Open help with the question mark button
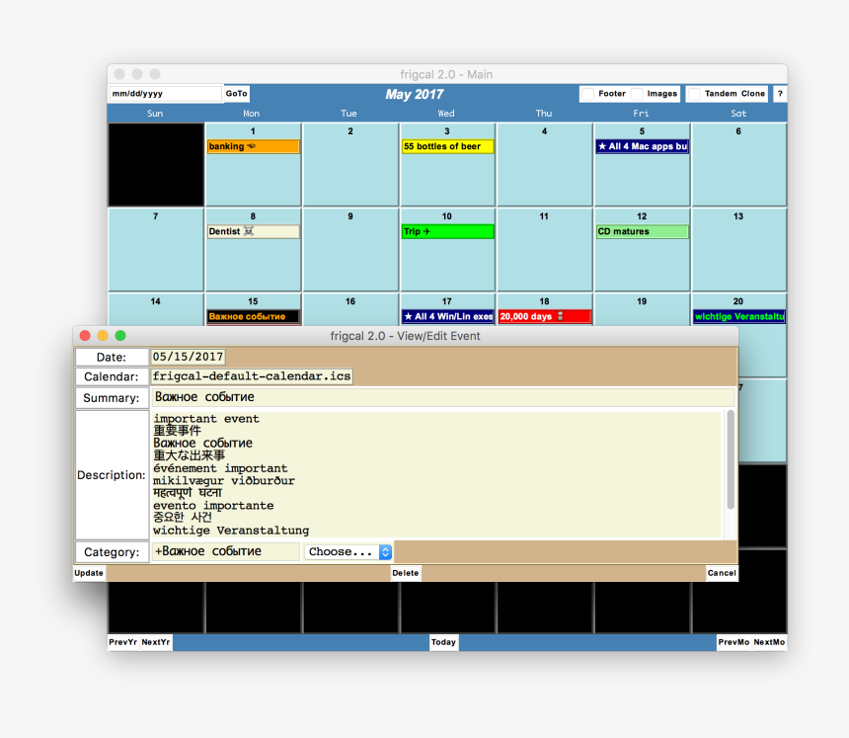849x738 pixels. click(779, 94)
